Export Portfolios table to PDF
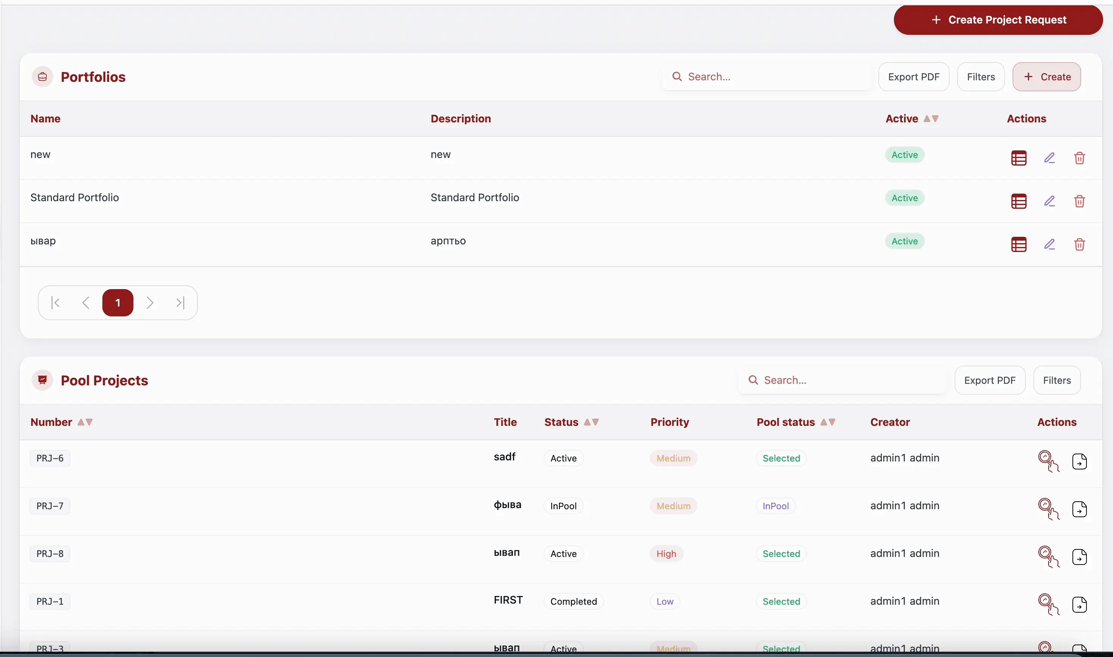This screenshot has width=1113, height=657. tap(913, 77)
